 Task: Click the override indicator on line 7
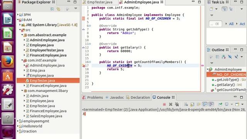tap(83, 29)
